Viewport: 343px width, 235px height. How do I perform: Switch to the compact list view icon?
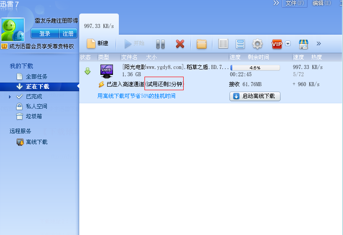(223, 44)
